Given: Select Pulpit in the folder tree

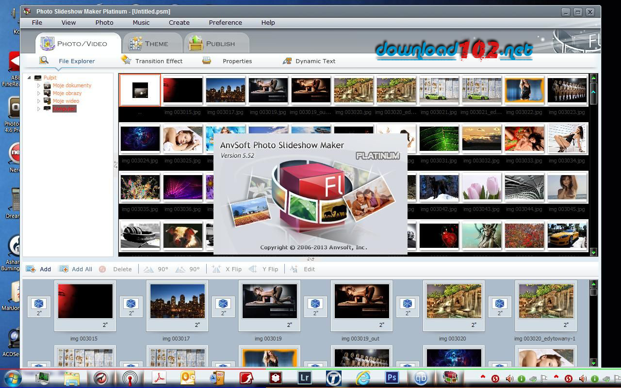Looking at the screenshot, I should pos(50,78).
